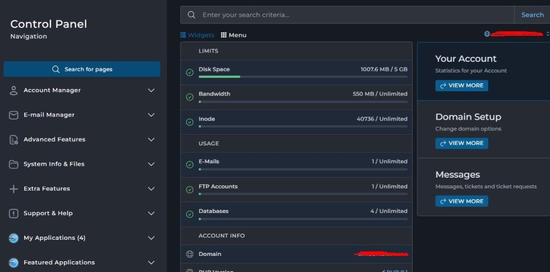The width and height of the screenshot is (550, 272).
Task: Click the Account Manager user icon
Action: [13, 91]
